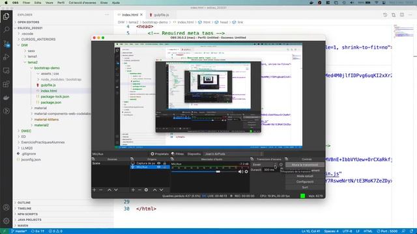Expand the OUTLINE section
Screen dimensions: 417x234
[24, 203]
